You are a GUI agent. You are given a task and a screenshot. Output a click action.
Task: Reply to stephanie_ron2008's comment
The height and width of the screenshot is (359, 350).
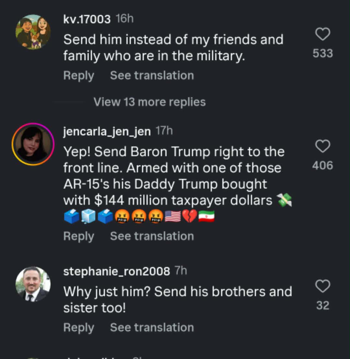click(x=78, y=328)
